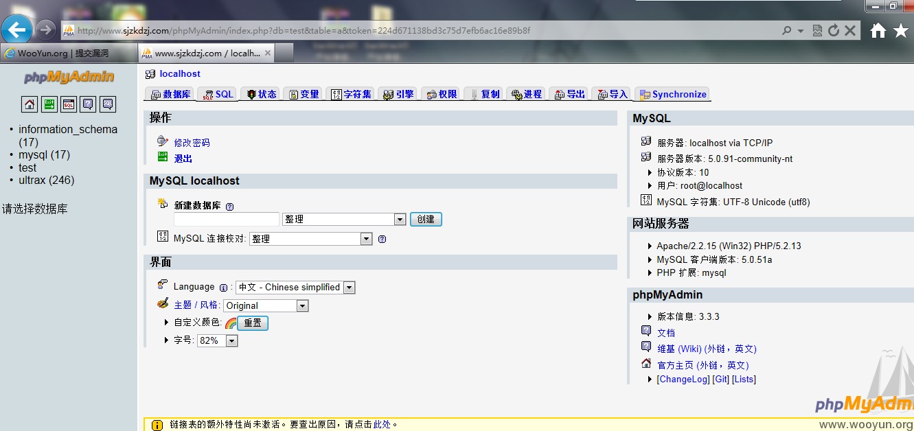Close the www.sjzkdzj.com browser tab
Image resolution: width=914 pixels, height=431 pixels.
268,53
